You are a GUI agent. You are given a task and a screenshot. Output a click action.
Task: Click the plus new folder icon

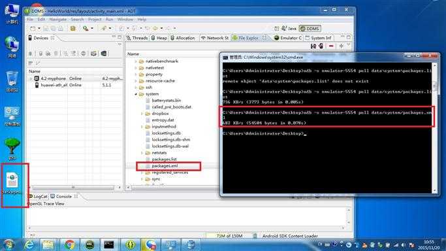[x=342, y=46]
